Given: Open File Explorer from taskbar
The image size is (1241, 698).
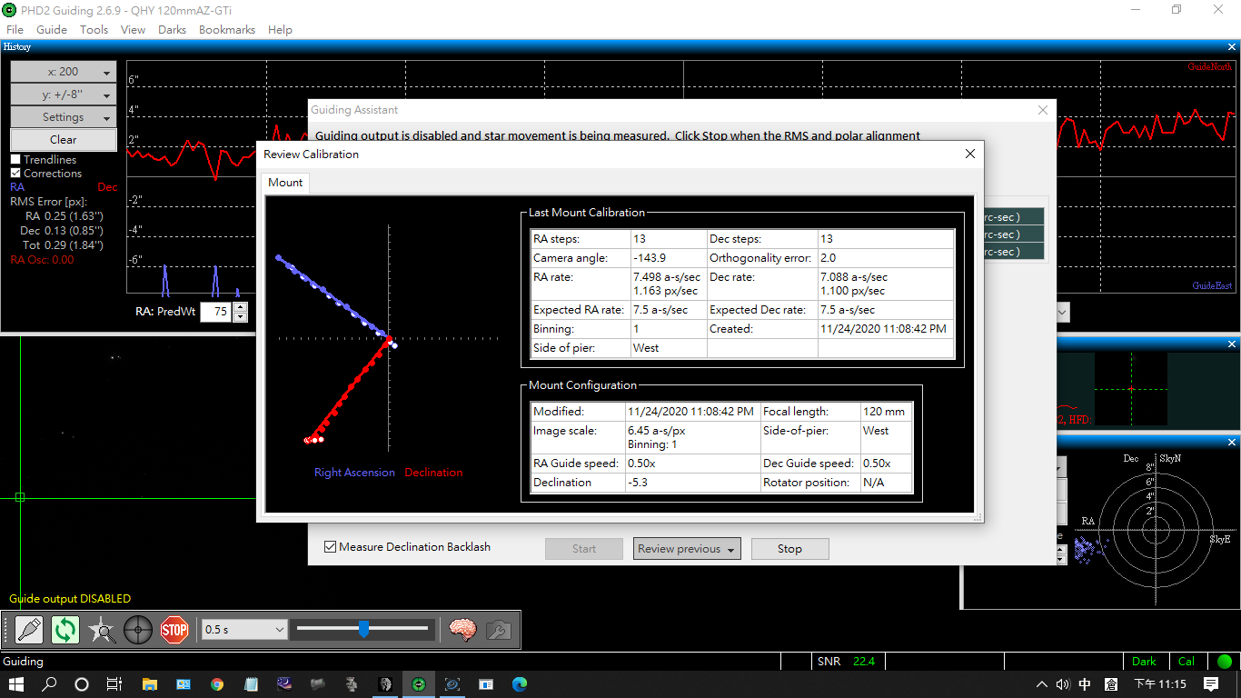Looking at the screenshot, I should (x=149, y=684).
